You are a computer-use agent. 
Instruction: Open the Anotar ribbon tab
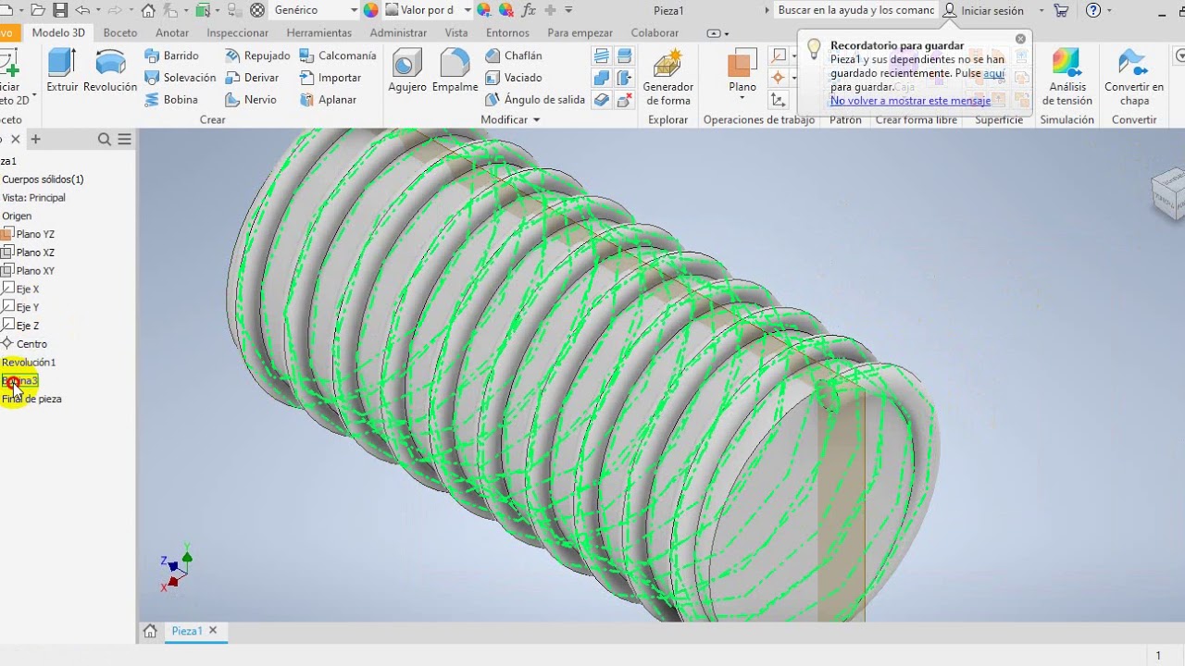(x=172, y=33)
